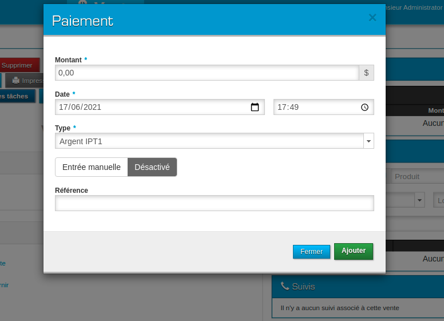Select the Désactivé toggle option
Viewport: 444px width, 321px height.
click(152, 167)
